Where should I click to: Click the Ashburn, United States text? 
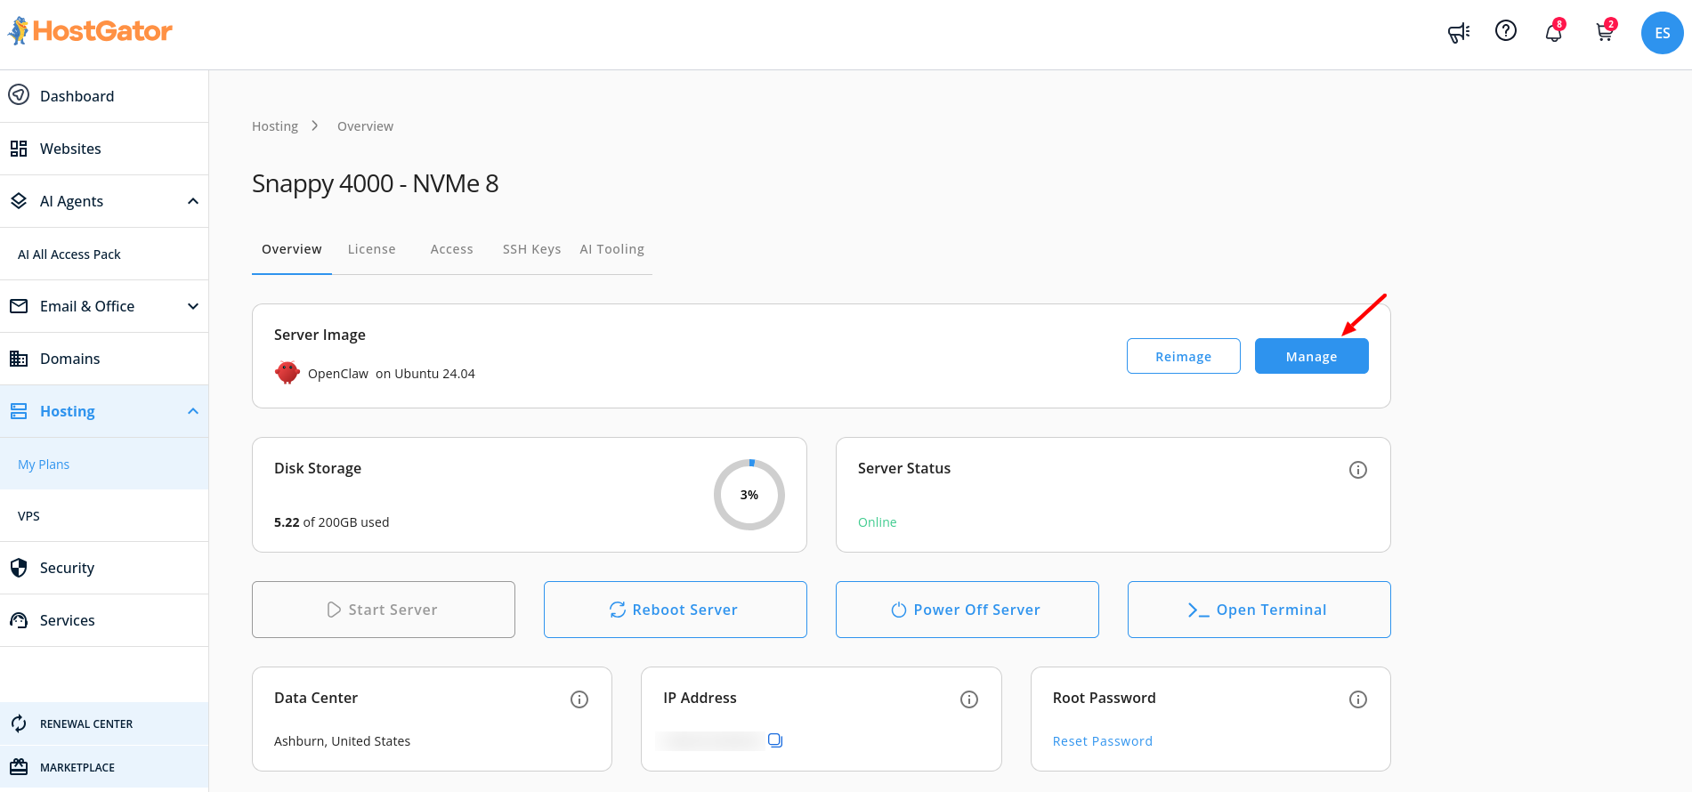(343, 741)
